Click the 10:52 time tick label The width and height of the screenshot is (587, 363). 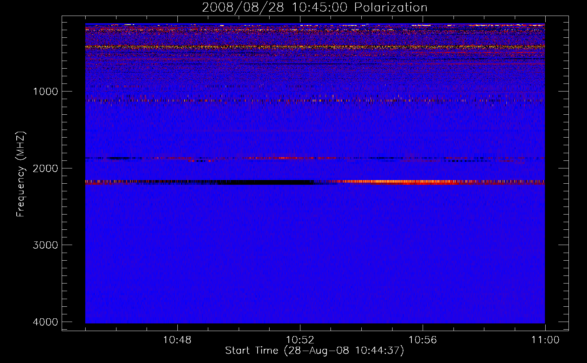point(300,340)
